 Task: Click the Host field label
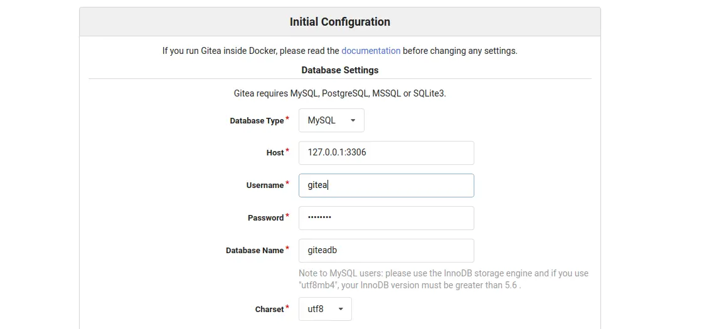click(x=275, y=153)
